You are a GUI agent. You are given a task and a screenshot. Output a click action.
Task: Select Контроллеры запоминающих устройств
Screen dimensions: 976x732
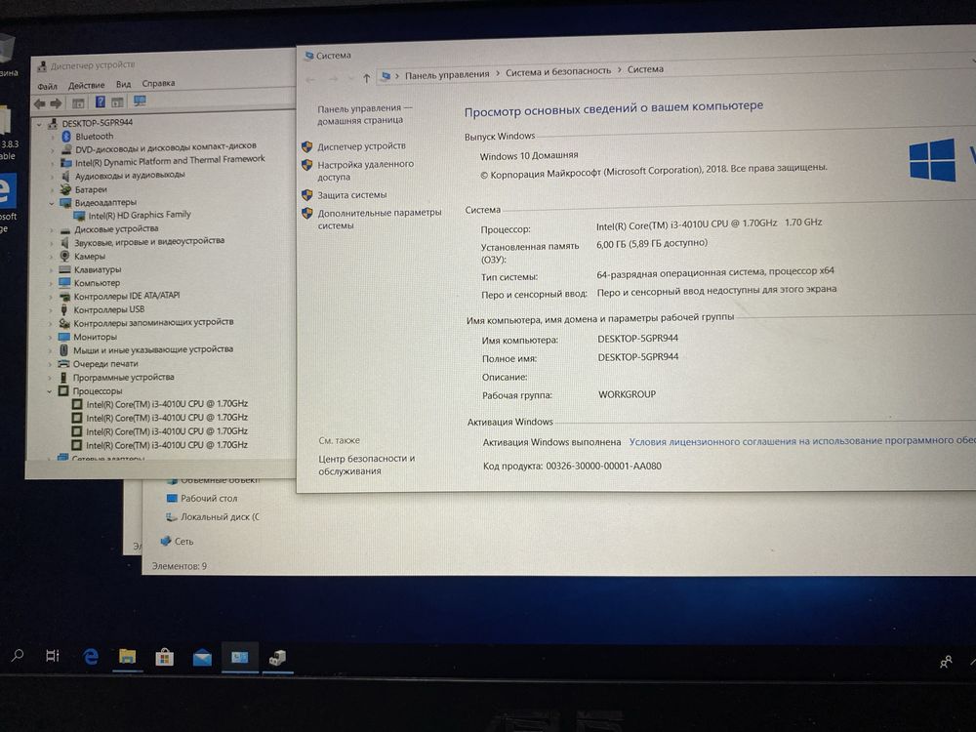point(154,322)
